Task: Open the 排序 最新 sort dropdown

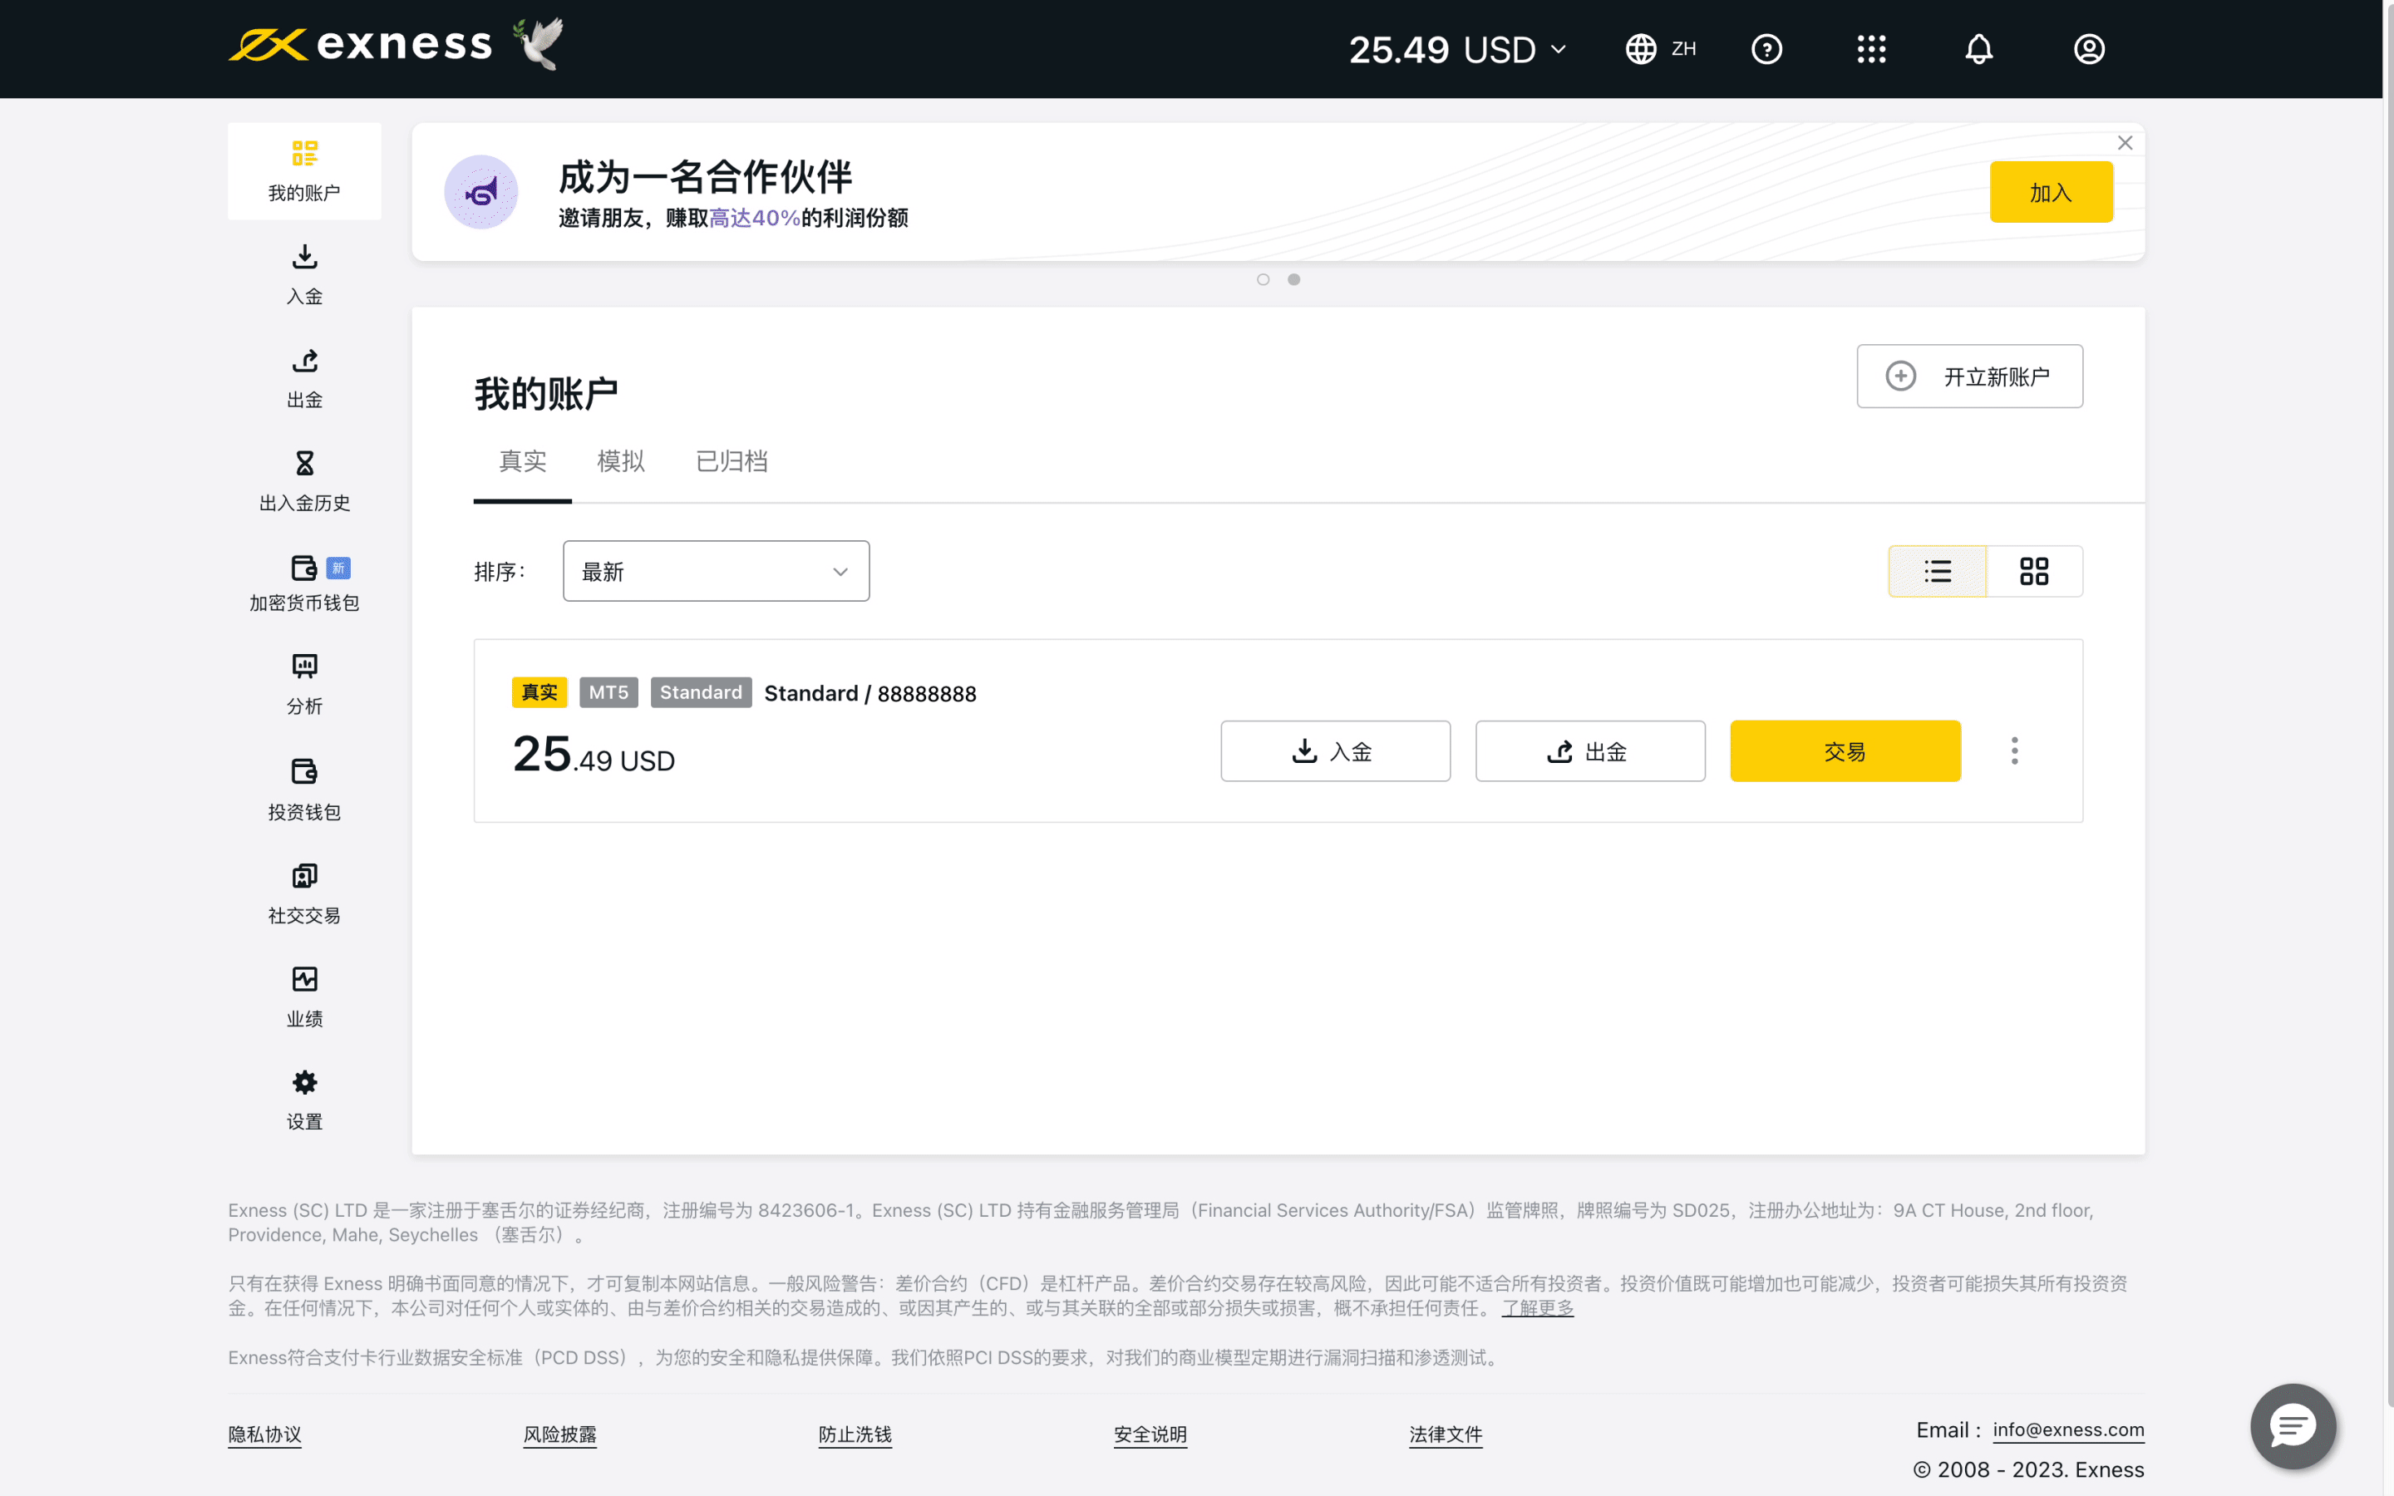Action: 717,571
